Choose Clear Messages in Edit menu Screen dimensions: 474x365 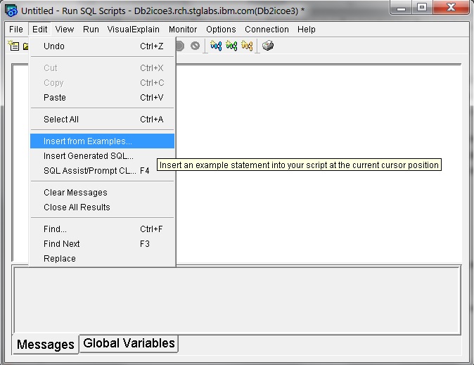point(102,193)
